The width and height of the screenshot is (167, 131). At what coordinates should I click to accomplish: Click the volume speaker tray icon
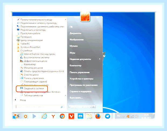(137, 116)
